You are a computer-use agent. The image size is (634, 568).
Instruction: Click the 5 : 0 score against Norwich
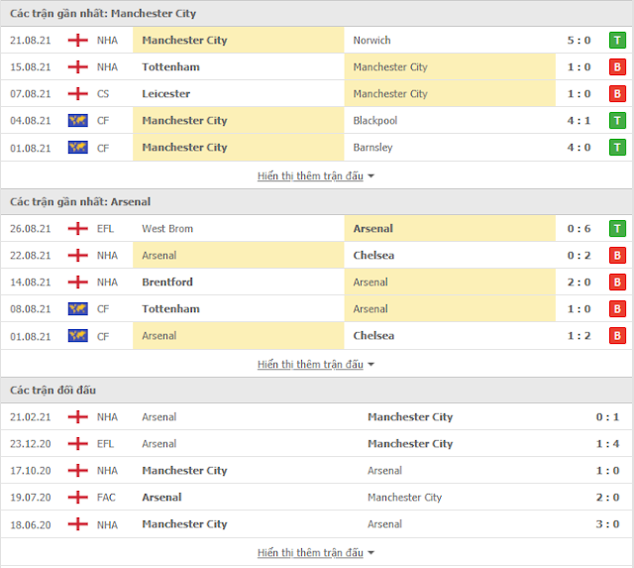579,40
